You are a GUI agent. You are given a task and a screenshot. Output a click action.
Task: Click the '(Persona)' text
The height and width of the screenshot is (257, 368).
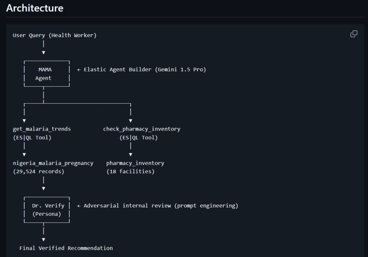point(47,214)
